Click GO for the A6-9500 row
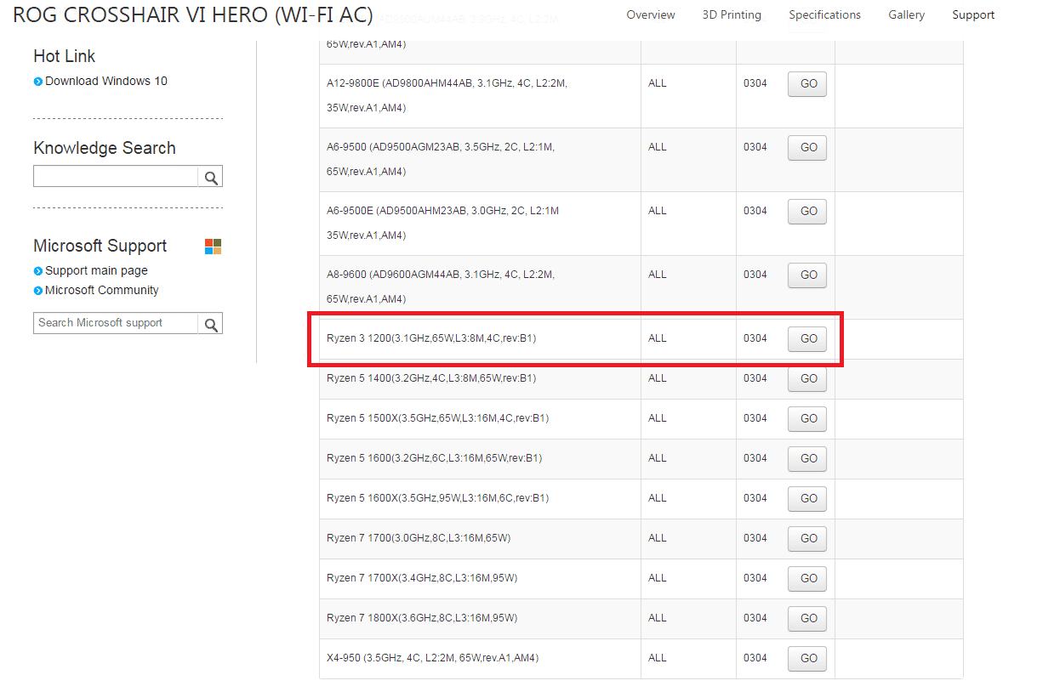 [807, 148]
